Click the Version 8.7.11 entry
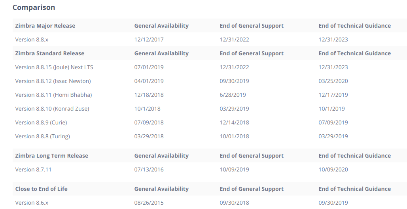Viewport: 407px width, 209px height. click(33, 169)
